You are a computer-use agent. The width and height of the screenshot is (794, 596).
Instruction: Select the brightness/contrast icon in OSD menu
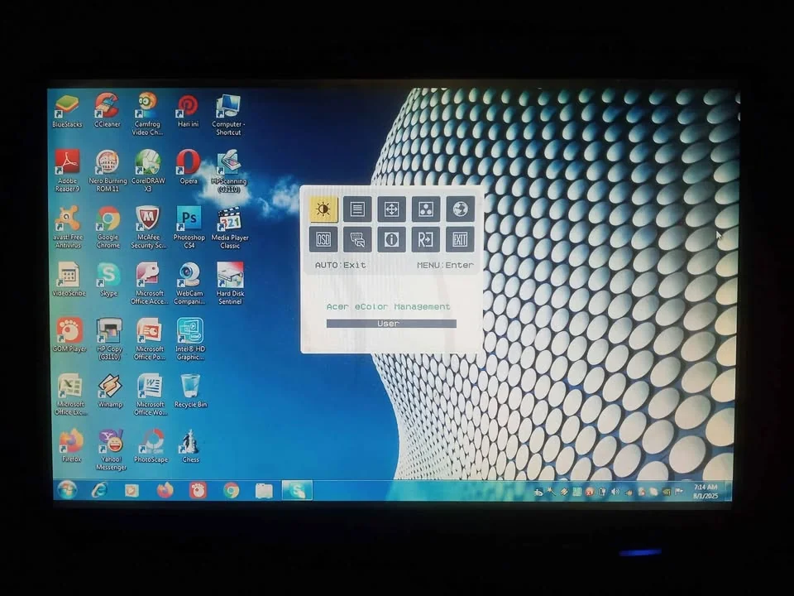click(x=323, y=209)
